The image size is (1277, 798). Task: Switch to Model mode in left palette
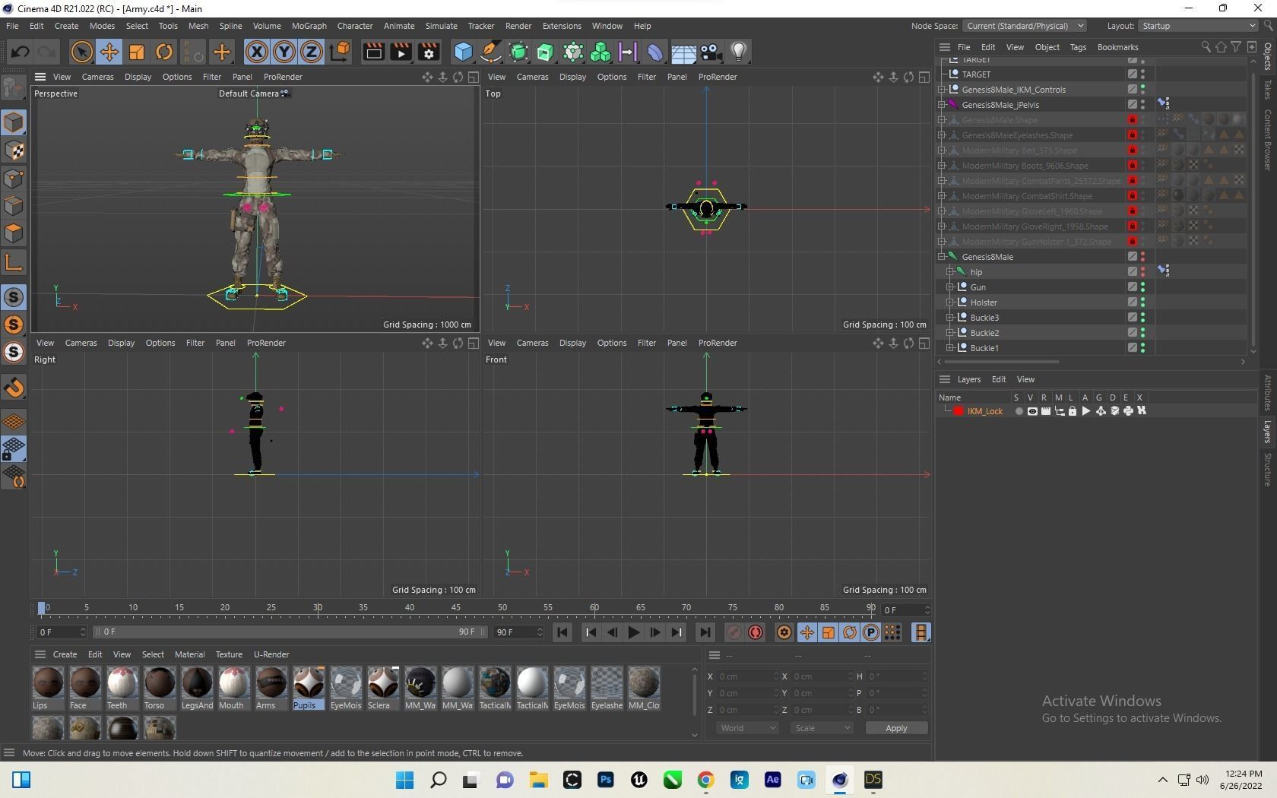point(14,122)
